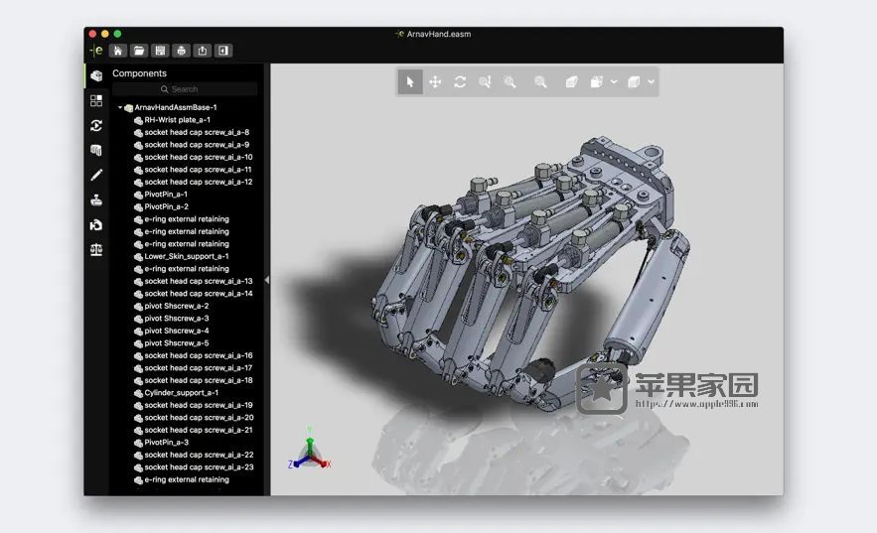877x533 pixels.
Task: Choose the Rotate tool in the viewport toolbar
Action: tap(460, 82)
